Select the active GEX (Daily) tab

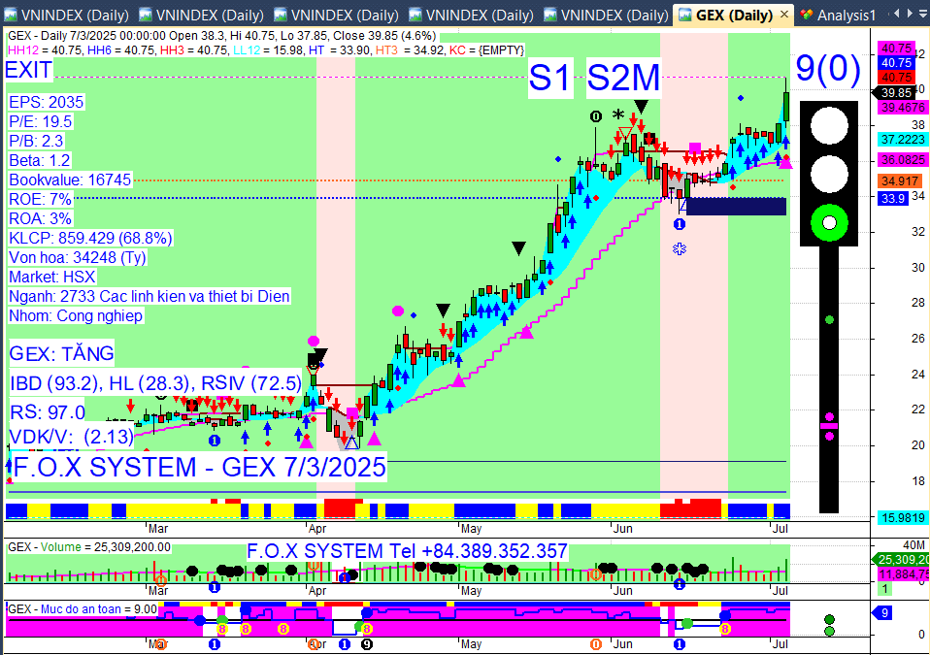click(734, 15)
